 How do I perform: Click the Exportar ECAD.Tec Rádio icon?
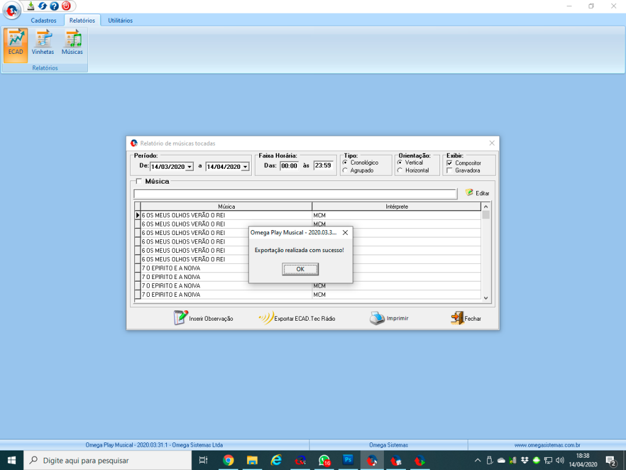coord(265,318)
